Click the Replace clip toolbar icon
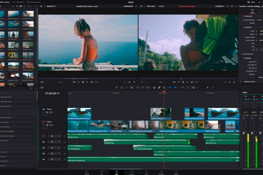Viewport: 263px width, 175px height. [148, 87]
